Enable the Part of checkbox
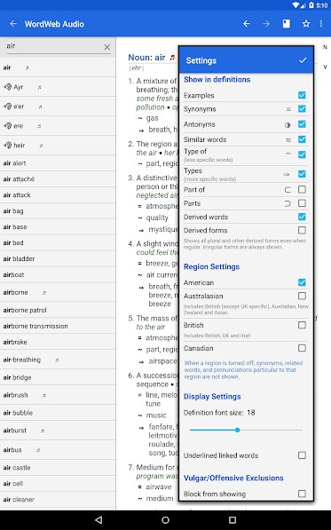Screen dimensions: 331x530 (302, 190)
